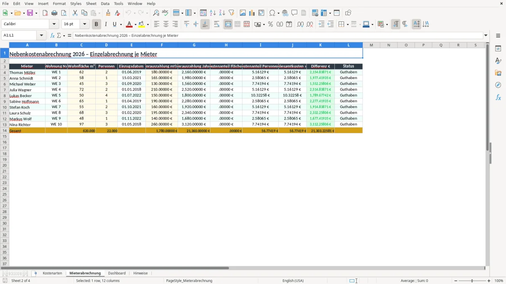The width and height of the screenshot is (506, 284).
Task: Switch to Kostenarten sheet tab
Action: tap(52, 273)
